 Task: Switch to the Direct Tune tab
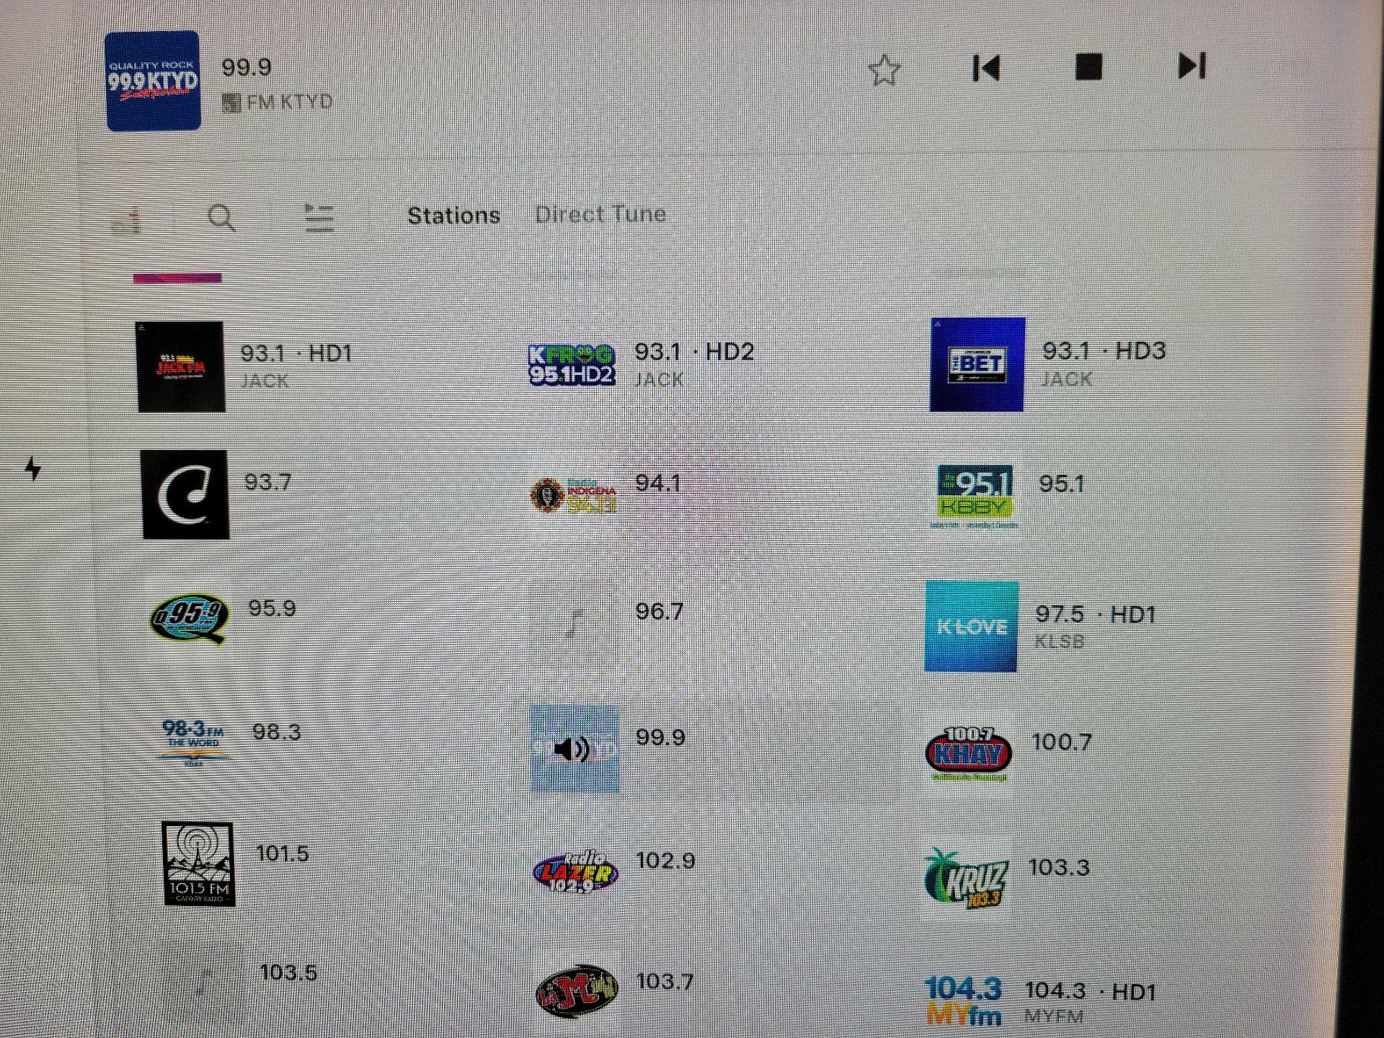coord(600,214)
